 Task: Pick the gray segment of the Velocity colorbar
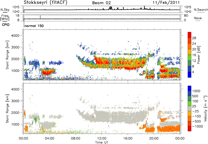190,108
